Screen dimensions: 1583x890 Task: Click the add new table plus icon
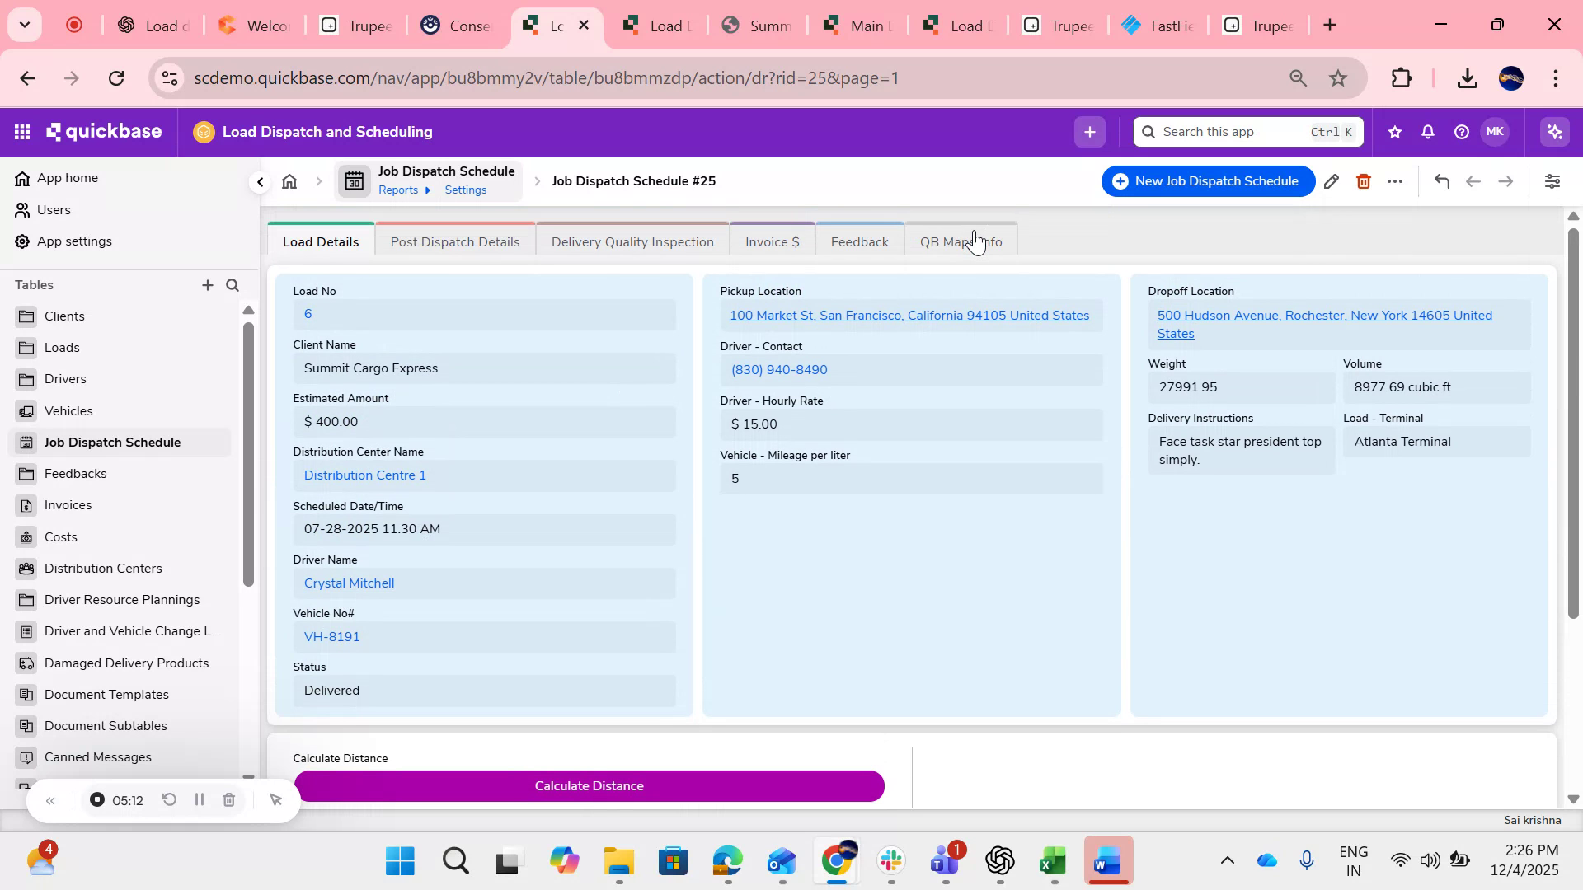(x=207, y=285)
